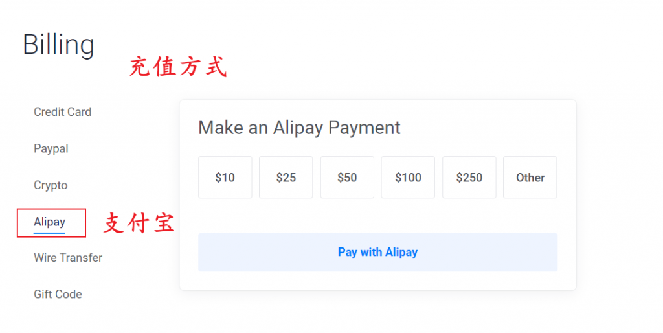This screenshot has height=333, width=663.
Task: Switch to the Paypal billing option
Action: pos(51,149)
